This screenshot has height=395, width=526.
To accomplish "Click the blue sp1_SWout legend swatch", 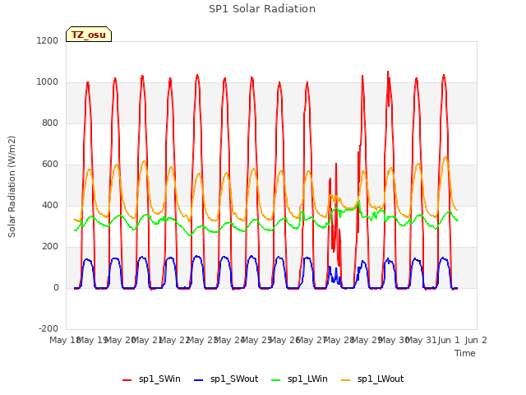I will [199, 380].
